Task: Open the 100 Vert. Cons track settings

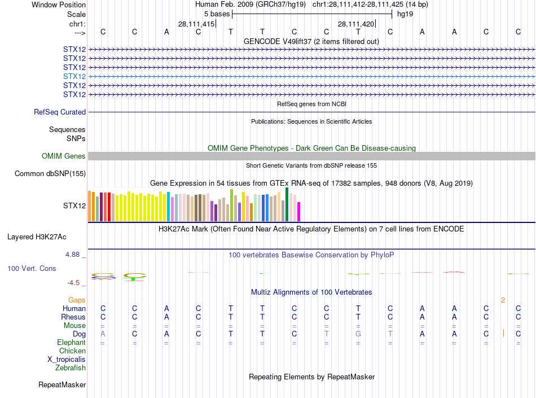Action: point(32,268)
